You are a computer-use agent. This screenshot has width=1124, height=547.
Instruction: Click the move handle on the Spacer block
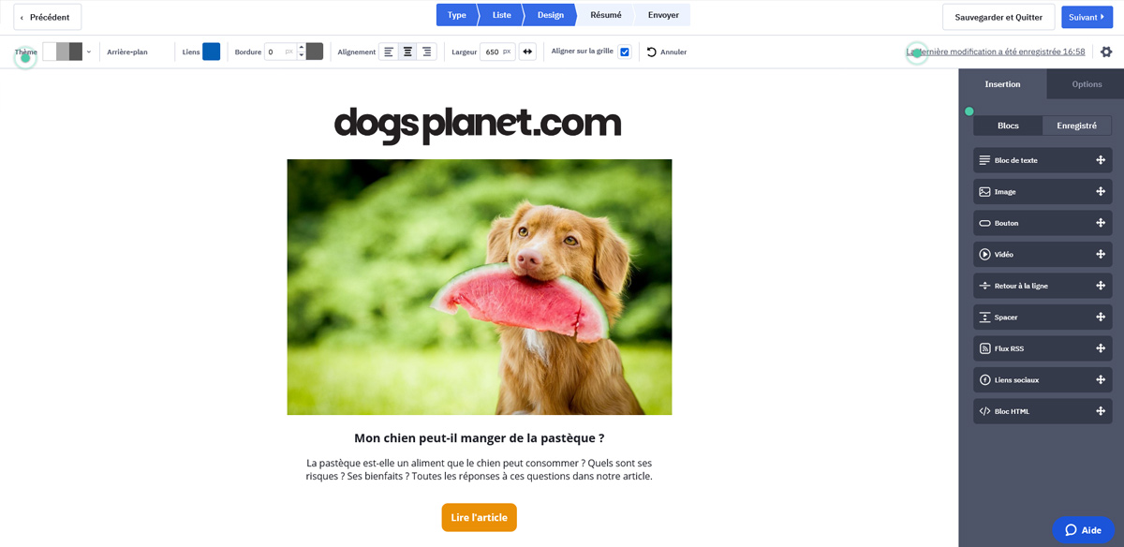[x=1101, y=318]
